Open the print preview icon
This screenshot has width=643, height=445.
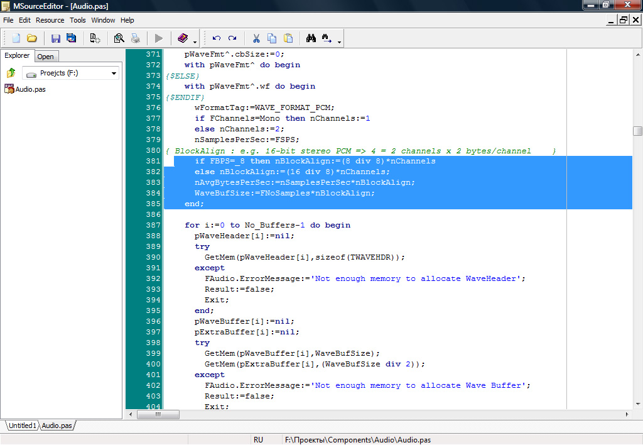pyautogui.click(x=118, y=38)
